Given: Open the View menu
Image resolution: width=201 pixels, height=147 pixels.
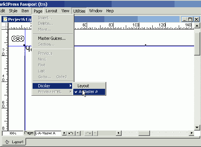Looking at the screenshot, I should (65, 11).
